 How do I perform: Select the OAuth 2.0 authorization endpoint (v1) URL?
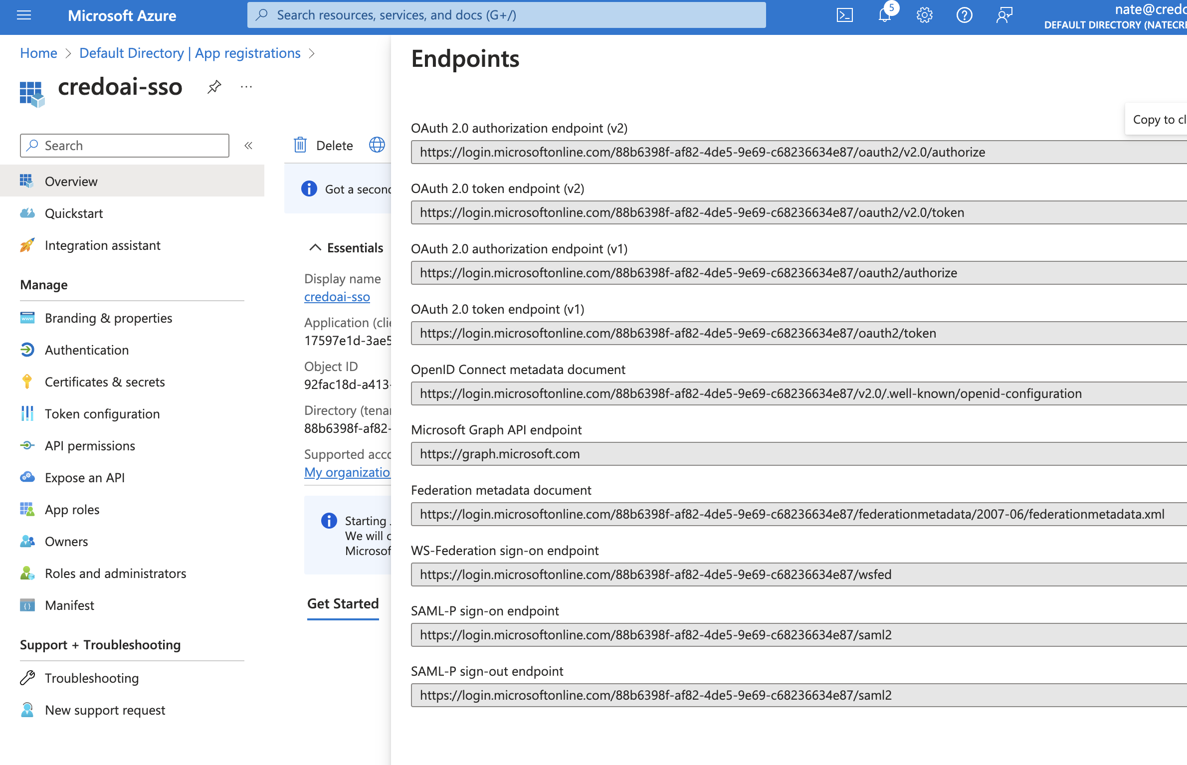tap(799, 273)
